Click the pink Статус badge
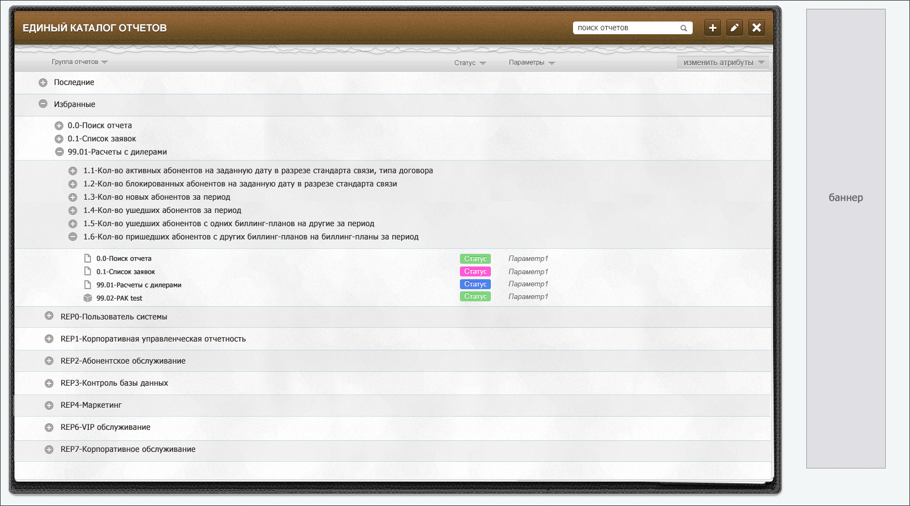This screenshot has height=506, width=910. point(475,271)
